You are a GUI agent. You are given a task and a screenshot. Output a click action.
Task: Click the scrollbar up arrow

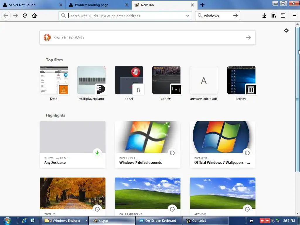pos(297,24)
